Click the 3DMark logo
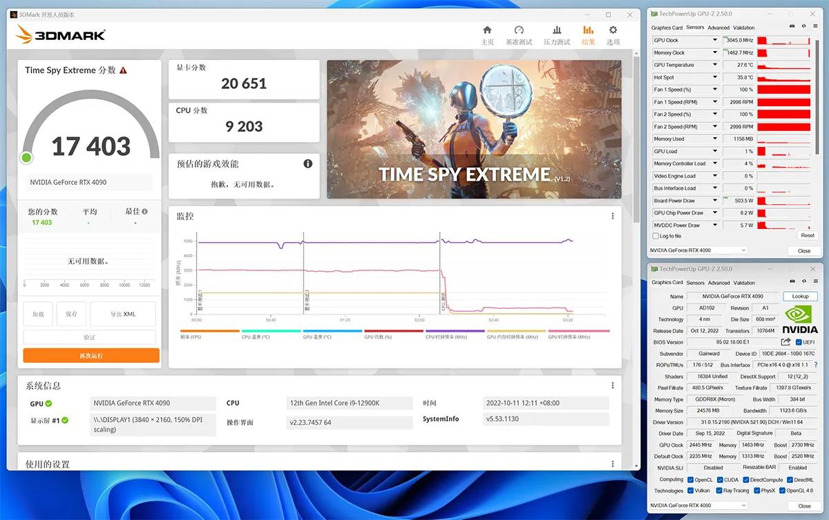The height and width of the screenshot is (520, 829). coord(61,33)
